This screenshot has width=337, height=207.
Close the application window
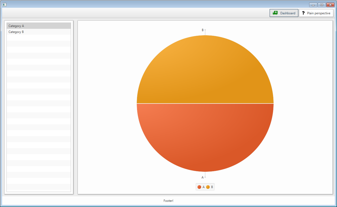click(330, 5)
